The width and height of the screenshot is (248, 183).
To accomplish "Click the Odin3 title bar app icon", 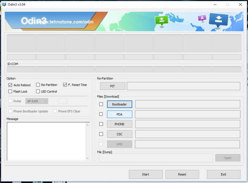I will (x=4, y=4).
